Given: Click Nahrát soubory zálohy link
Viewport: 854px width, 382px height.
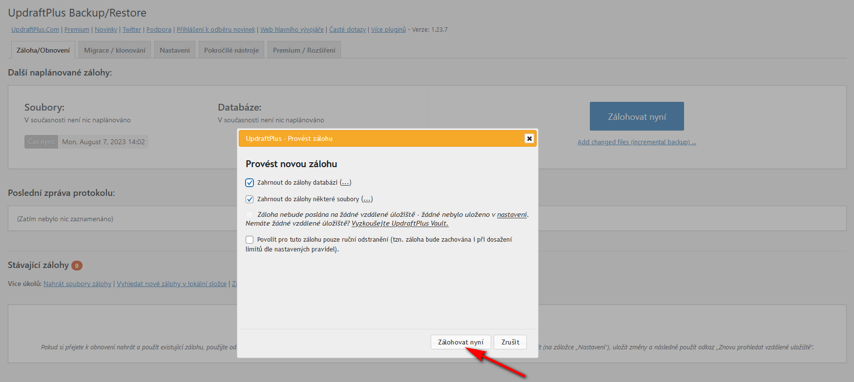Looking at the screenshot, I should coord(77,284).
